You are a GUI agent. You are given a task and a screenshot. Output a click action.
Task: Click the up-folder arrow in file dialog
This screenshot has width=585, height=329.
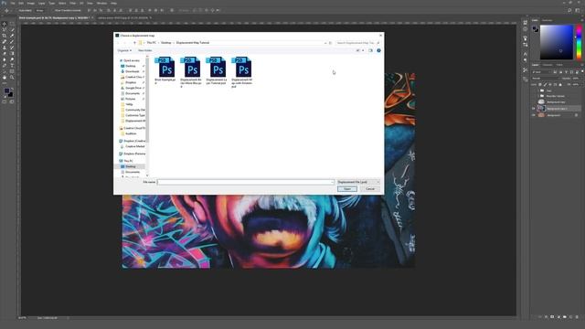(x=134, y=43)
